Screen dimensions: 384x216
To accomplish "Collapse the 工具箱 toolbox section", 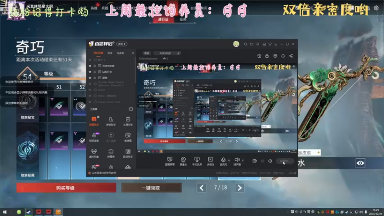I will [x=131, y=109].
